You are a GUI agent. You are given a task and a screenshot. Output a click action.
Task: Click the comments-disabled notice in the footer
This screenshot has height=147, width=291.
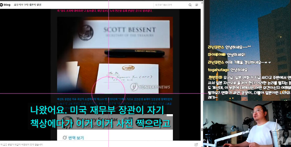coord(22,144)
